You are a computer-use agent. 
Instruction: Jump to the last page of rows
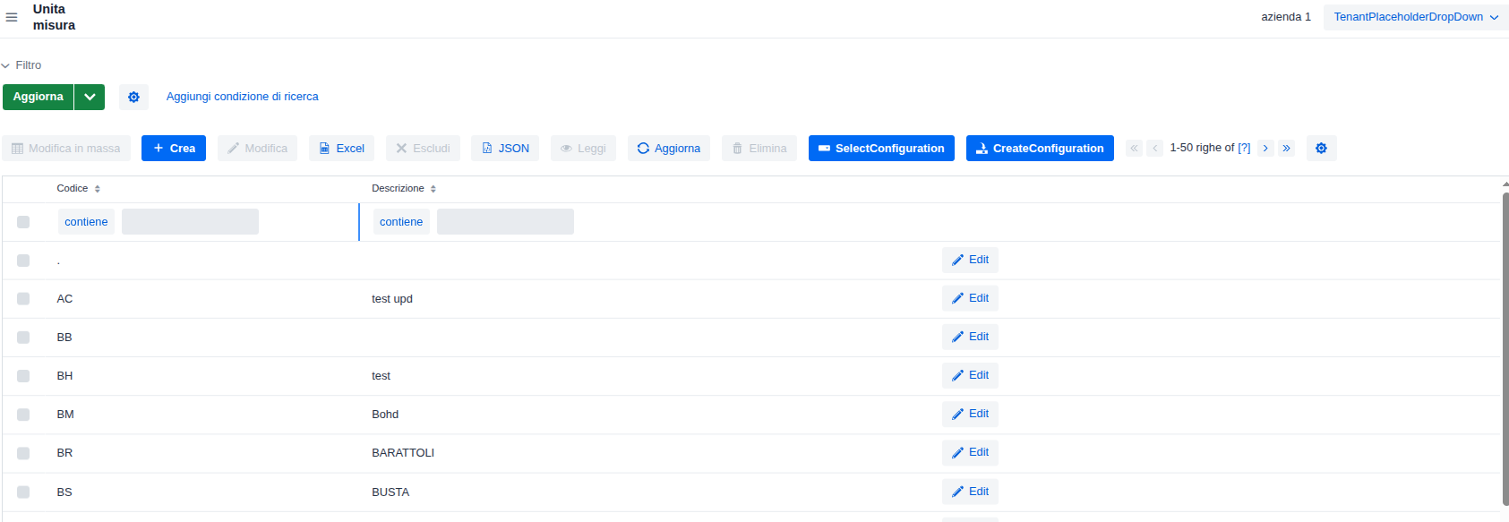[x=1287, y=148]
